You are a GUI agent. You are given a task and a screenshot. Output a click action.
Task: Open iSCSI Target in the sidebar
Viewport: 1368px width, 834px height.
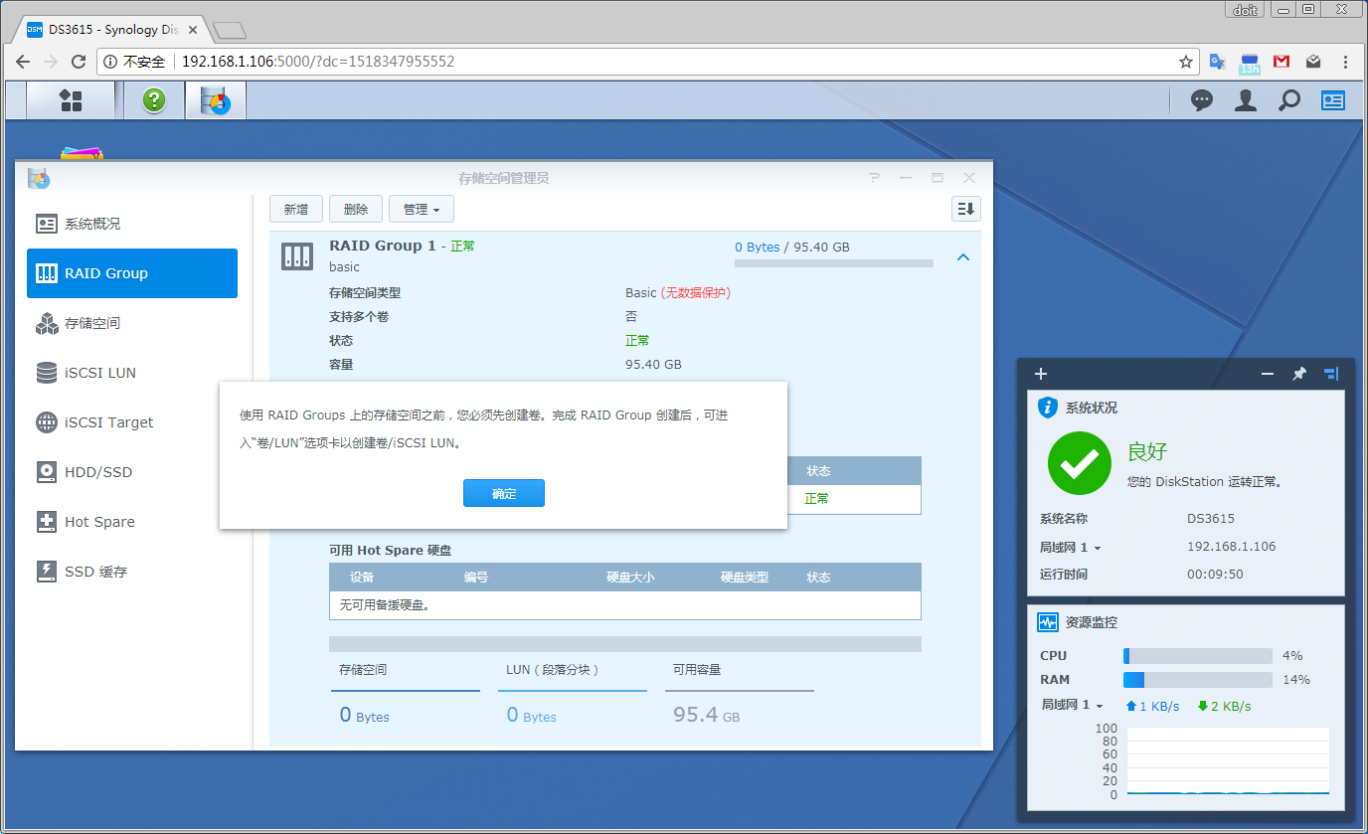pyautogui.click(x=132, y=422)
